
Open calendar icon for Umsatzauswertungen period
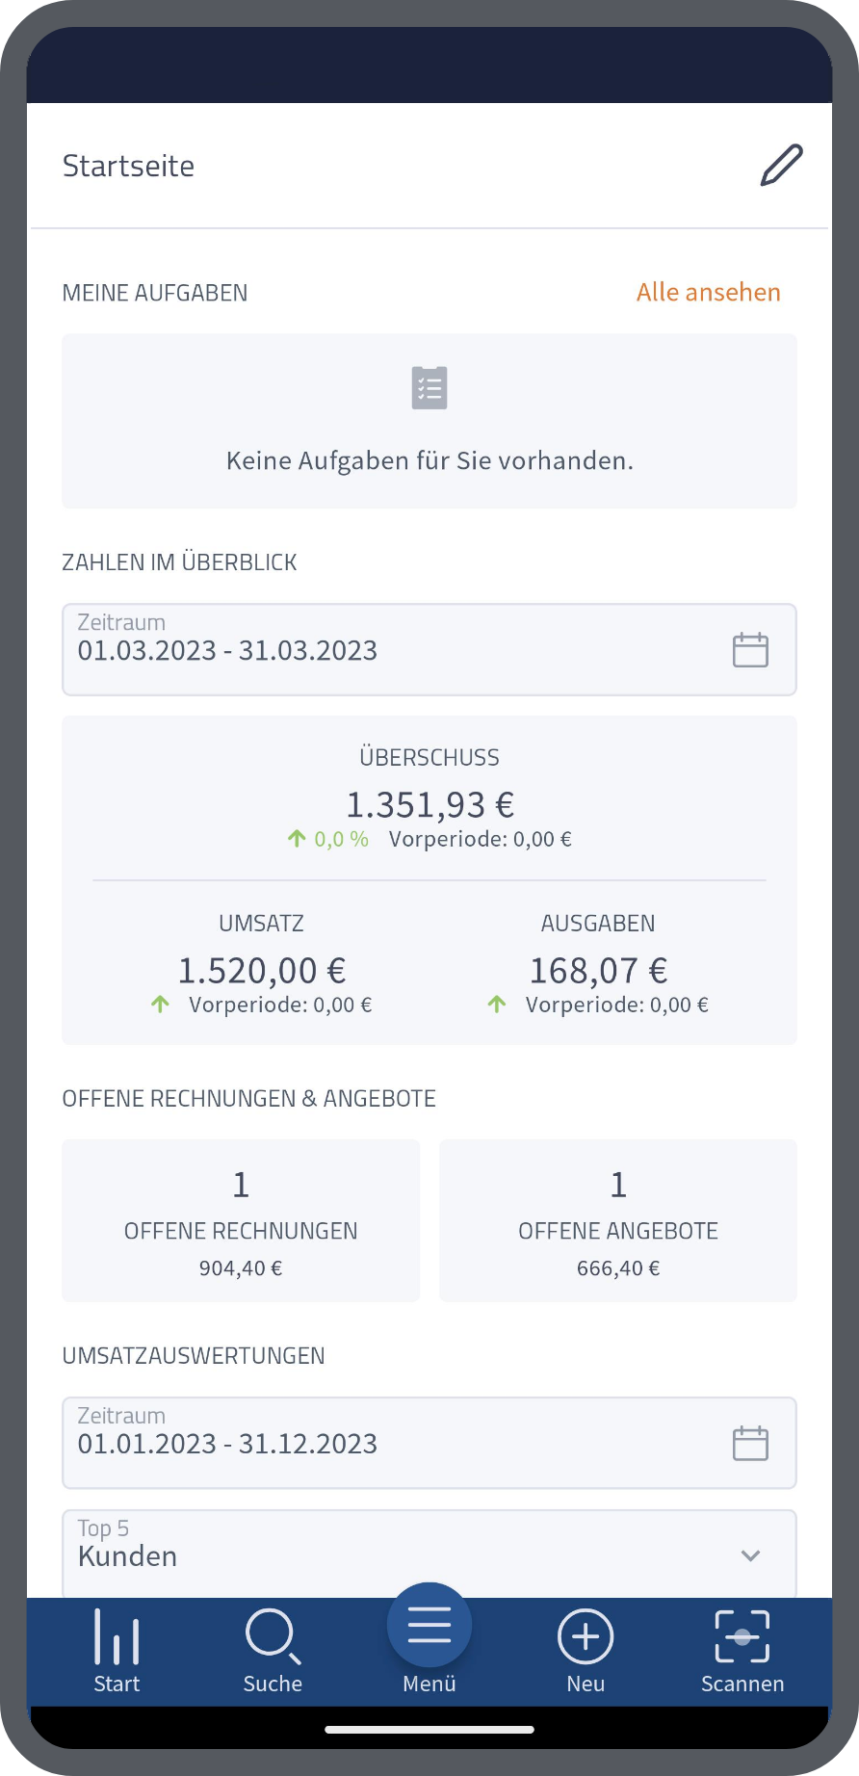pos(750,1444)
